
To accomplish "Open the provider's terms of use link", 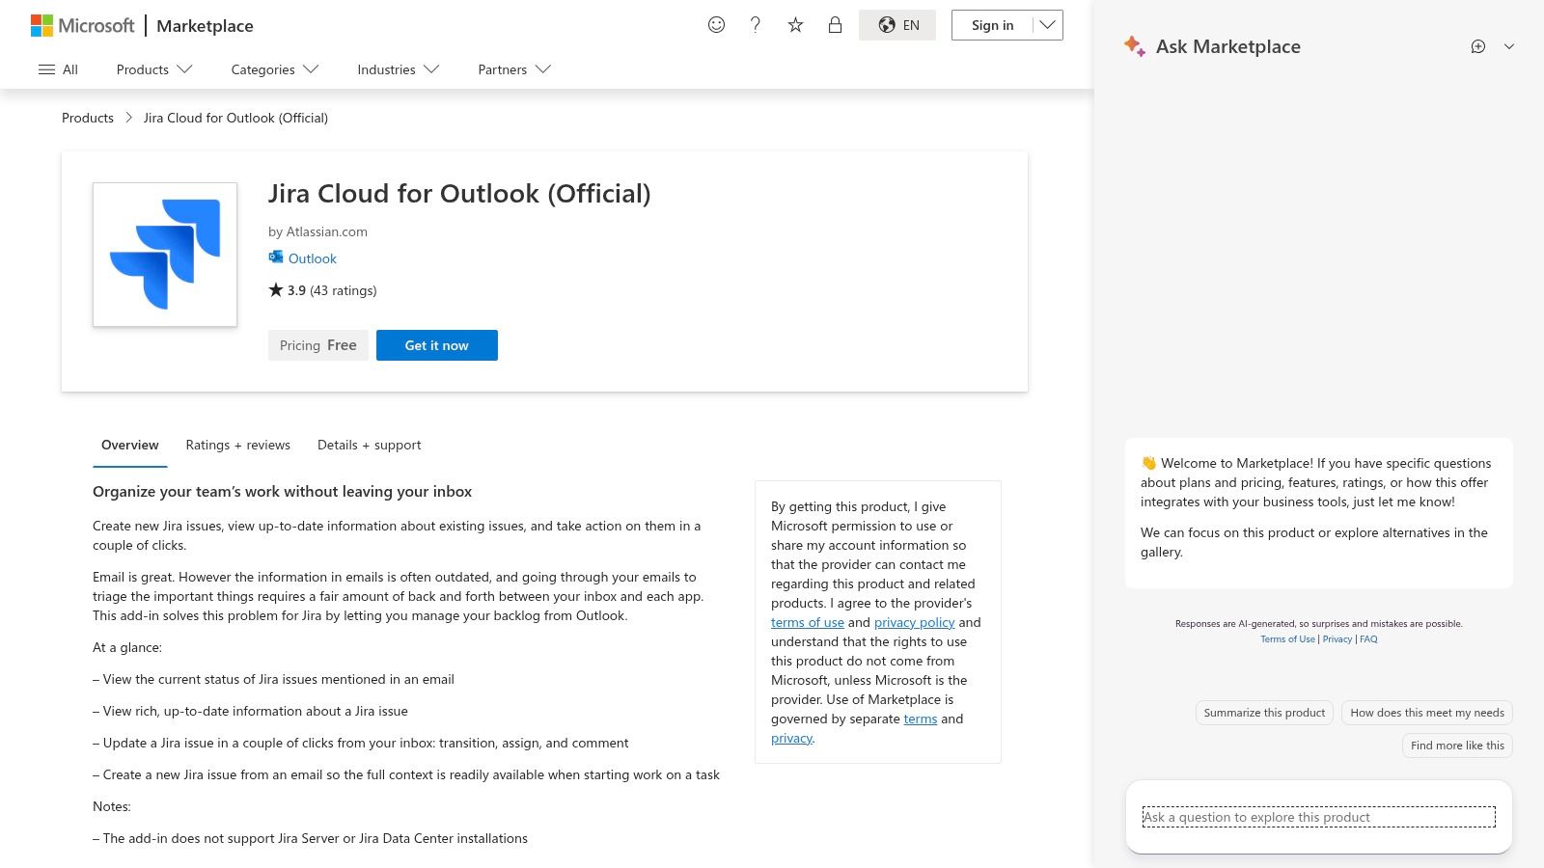I will click(x=808, y=622).
